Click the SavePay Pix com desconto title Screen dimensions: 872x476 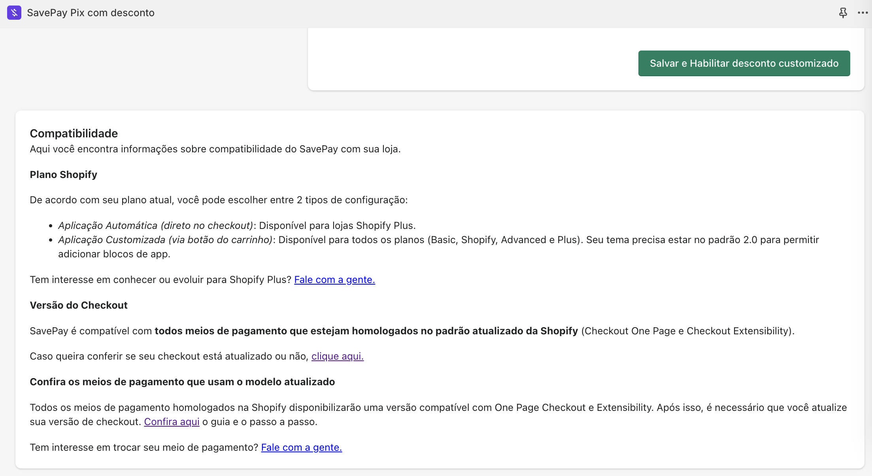point(91,13)
